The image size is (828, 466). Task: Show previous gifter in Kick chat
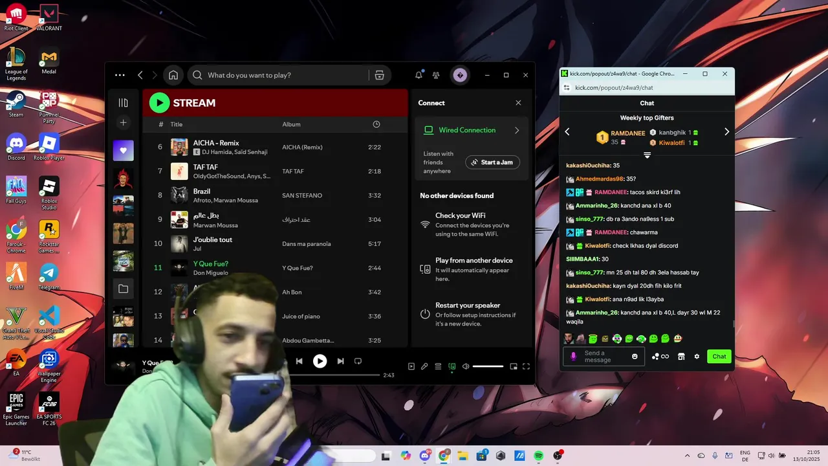567,131
